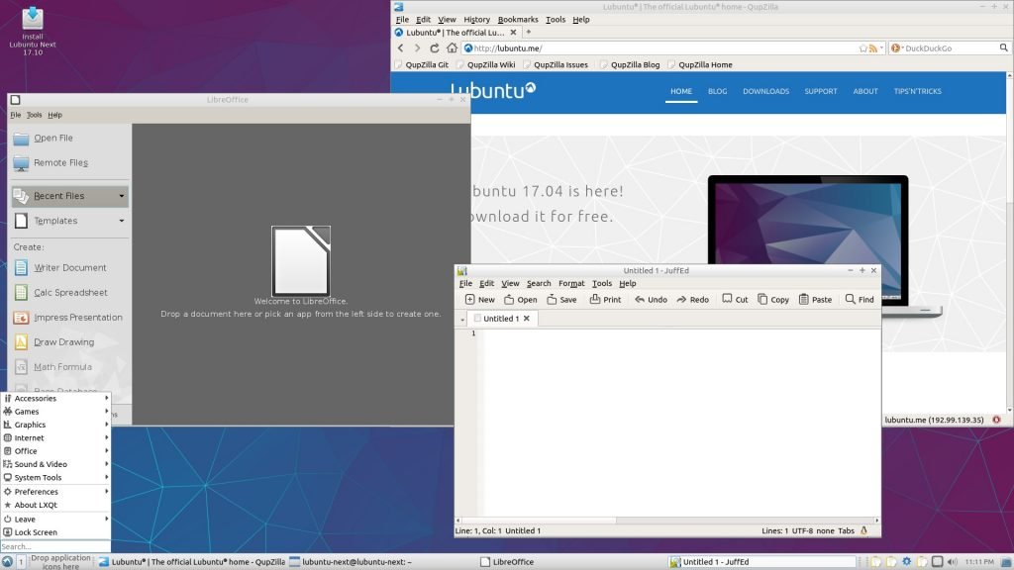Image resolution: width=1014 pixels, height=570 pixels.
Task: Click the DuckDuckGo search field
Action: pyautogui.click(x=946, y=47)
